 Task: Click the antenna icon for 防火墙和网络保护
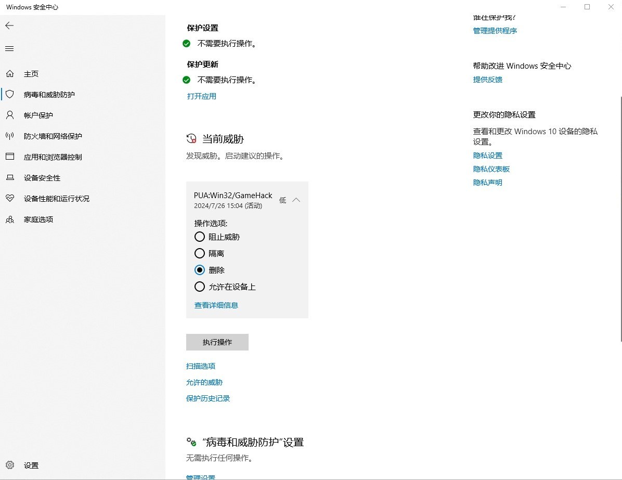coord(10,136)
